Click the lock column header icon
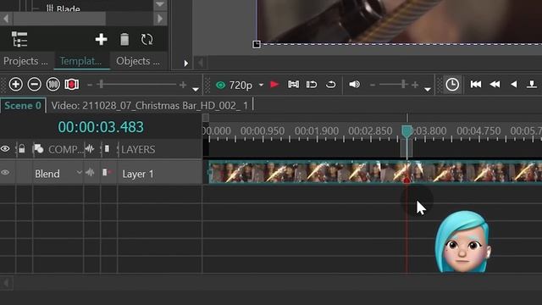This screenshot has height=305, width=542. (22, 149)
